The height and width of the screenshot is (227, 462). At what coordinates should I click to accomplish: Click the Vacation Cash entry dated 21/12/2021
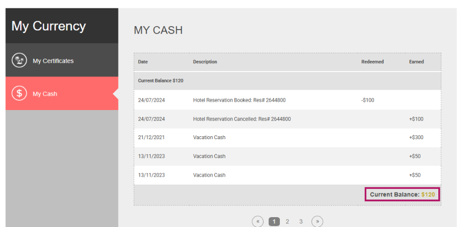pos(209,138)
